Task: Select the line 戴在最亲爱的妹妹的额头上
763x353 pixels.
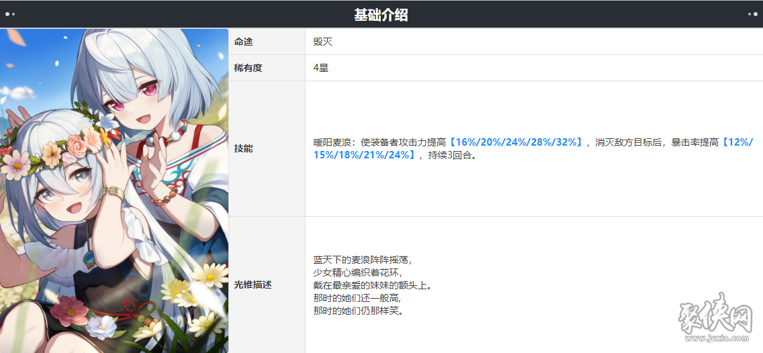Action: pyautogui.click(x=373, y=285)
